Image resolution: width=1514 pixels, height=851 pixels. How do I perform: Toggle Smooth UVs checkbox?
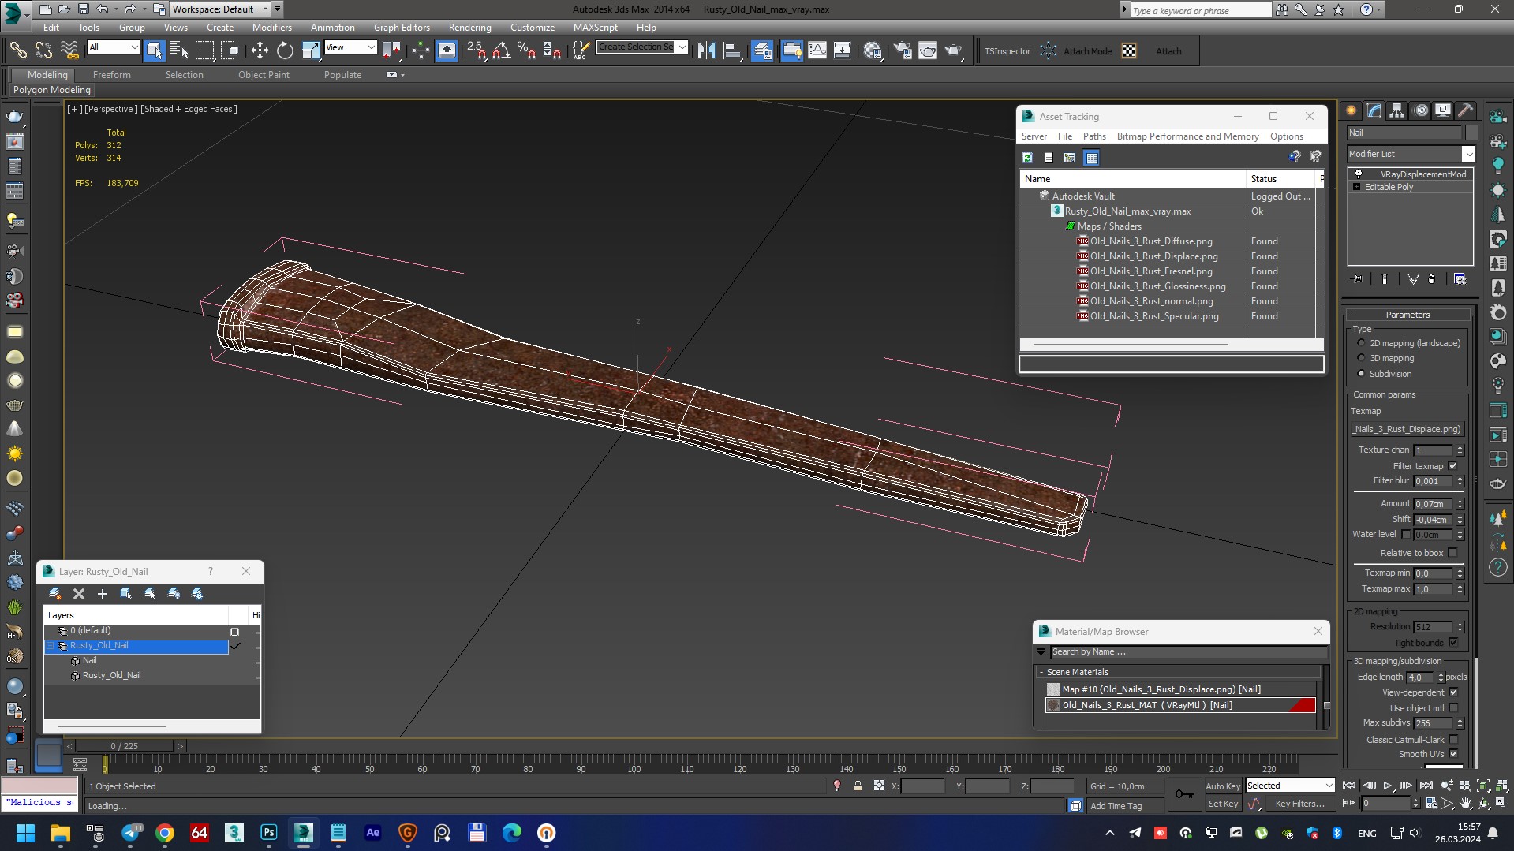click(1453, 754)
